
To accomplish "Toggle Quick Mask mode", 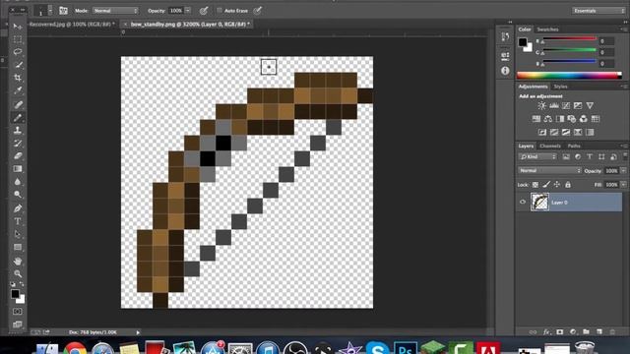I will pyautogui.click(x=18, y=312).
